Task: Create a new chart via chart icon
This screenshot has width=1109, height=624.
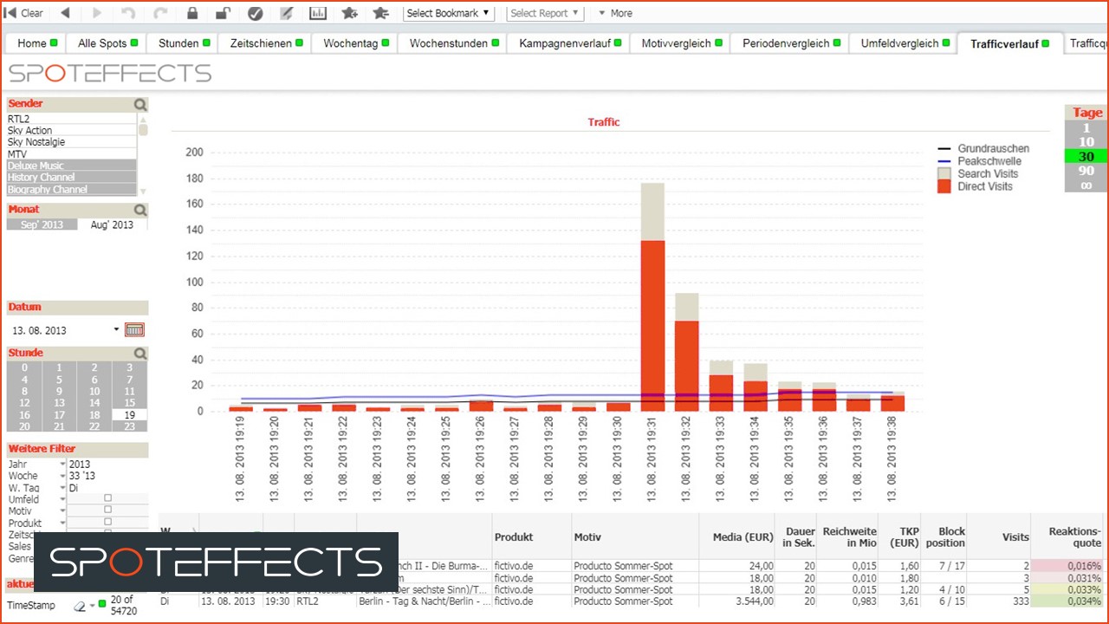Action: (318, 13)
